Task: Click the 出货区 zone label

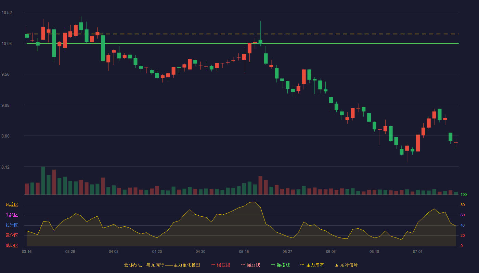Action: pos(12,215)
